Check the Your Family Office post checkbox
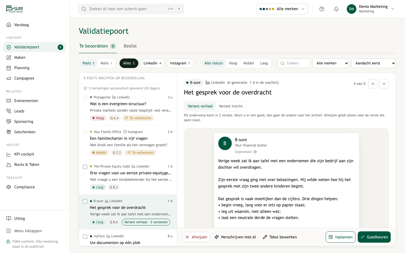 point(85,132)
